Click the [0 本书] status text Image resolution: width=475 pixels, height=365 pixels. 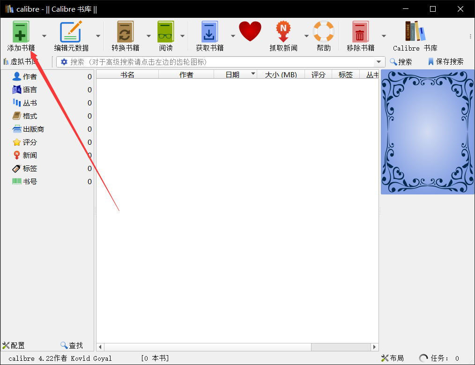coord(155,358)
